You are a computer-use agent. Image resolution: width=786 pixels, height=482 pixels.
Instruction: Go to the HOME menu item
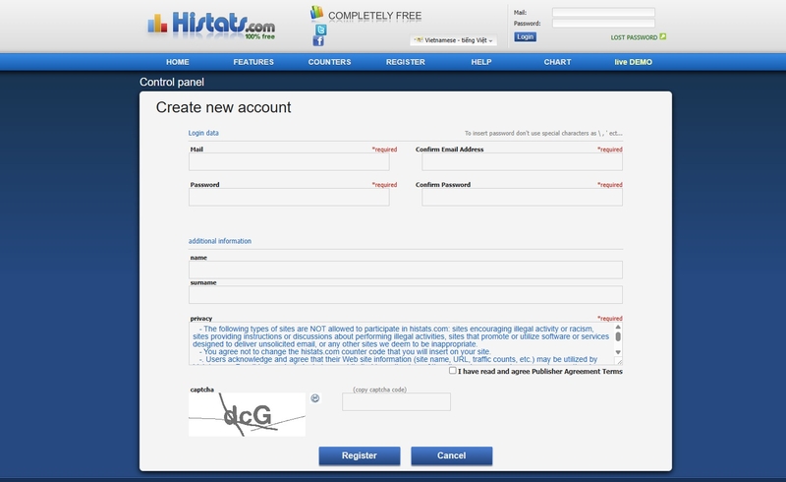point(178,62)
